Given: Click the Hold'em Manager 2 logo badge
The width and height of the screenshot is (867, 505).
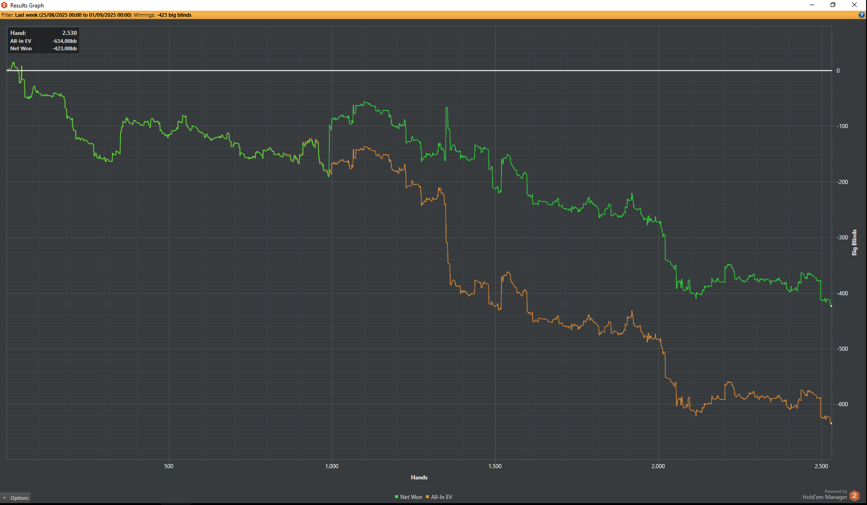Looking at the screenshot, I should point(854,496).
